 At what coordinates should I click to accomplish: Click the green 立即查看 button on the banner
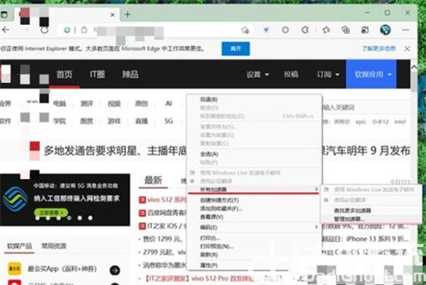pos(51,212)
